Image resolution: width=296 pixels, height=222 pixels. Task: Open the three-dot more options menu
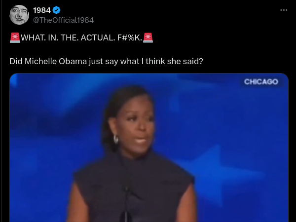click(284, 10)
